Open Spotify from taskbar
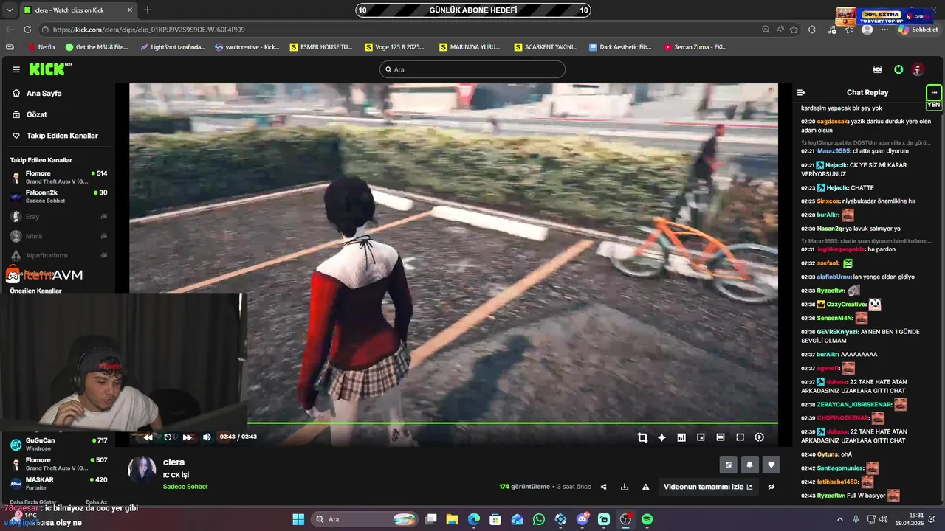This screenshot has height=531, width=945. tap(647, 519)
